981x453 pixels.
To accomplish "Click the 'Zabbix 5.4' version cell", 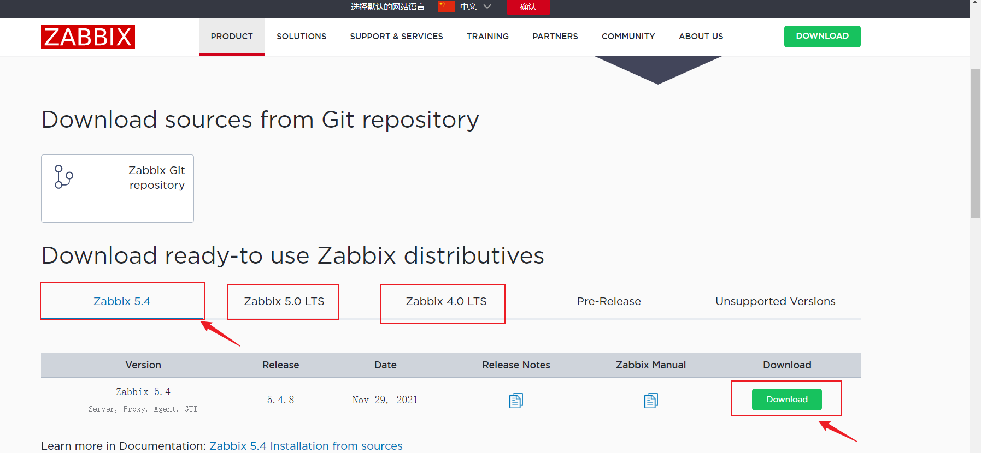I will pyautogui.click(x=143, y=392).
